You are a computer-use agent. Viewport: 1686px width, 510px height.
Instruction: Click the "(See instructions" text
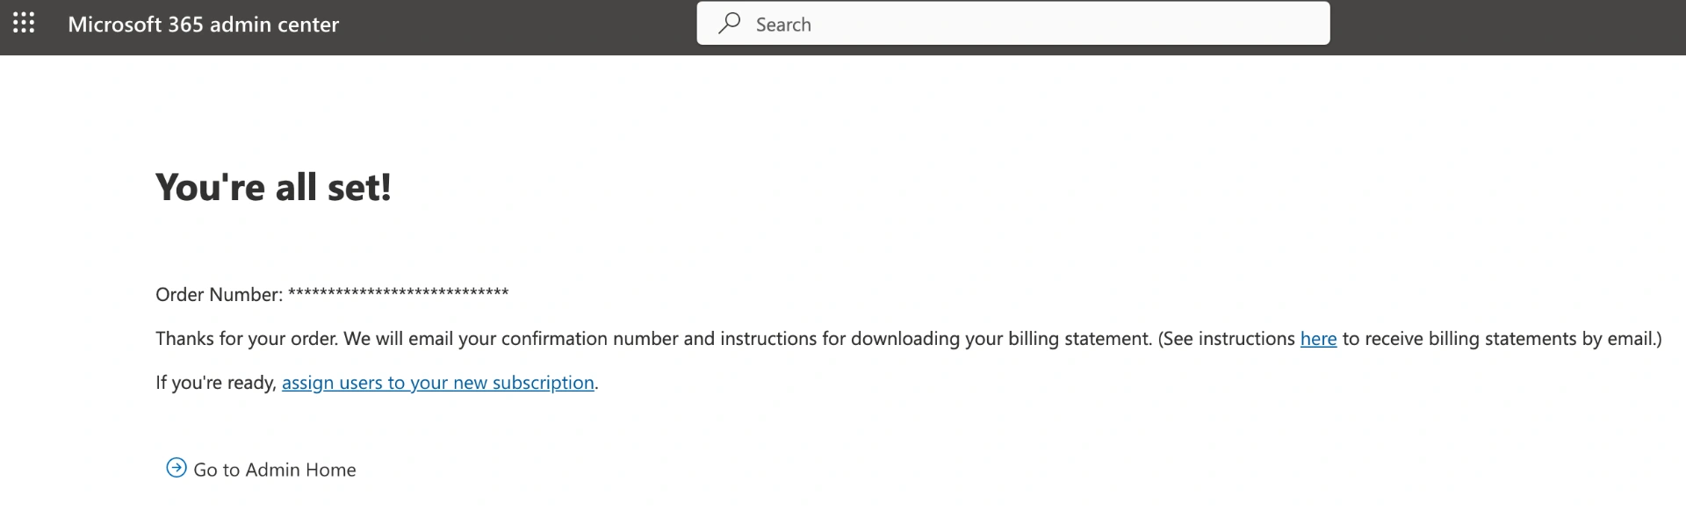pyautogui.click(x=1226, y=339)
